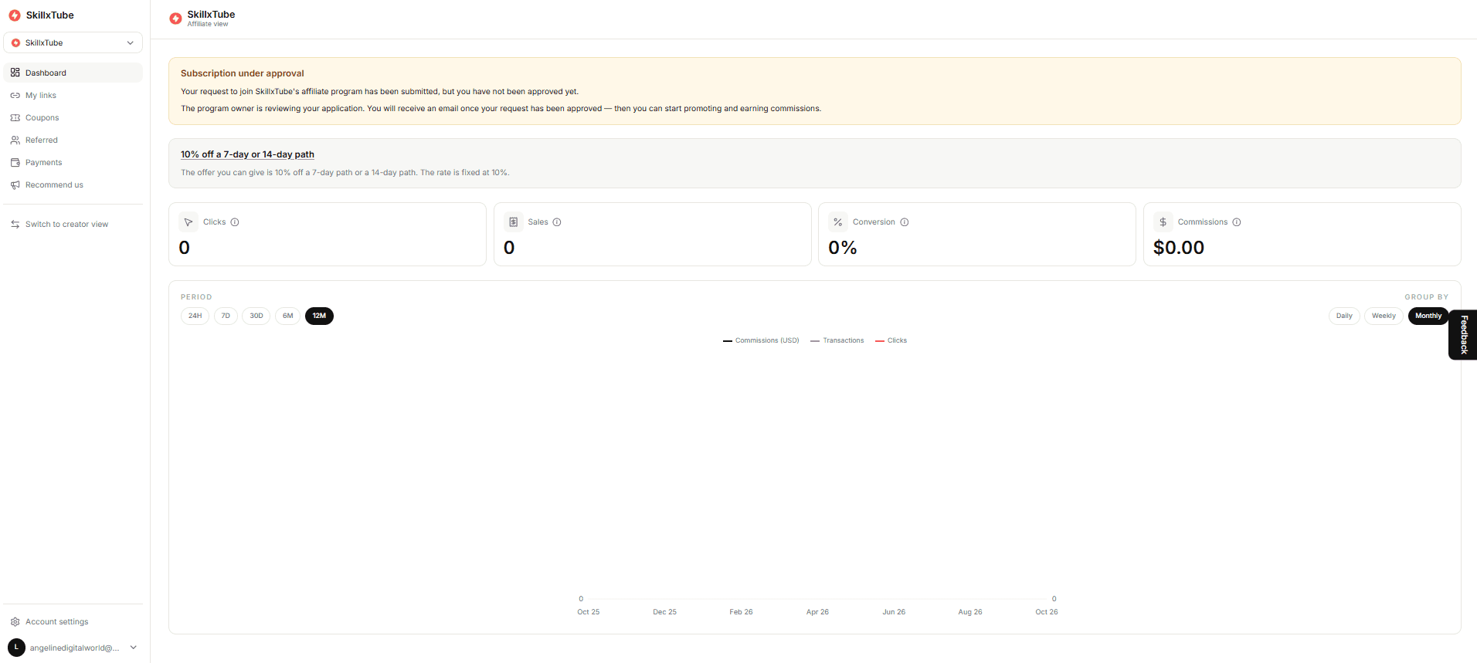Image resolution: width=1477 pixels, height=663 pixels.
Task: Click the info icon next to Sales
Action: click(557, 222)
